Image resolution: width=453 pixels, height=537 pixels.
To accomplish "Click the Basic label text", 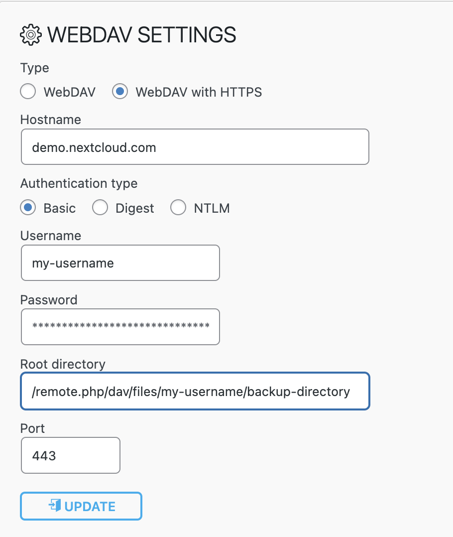I will click(60, 208).
